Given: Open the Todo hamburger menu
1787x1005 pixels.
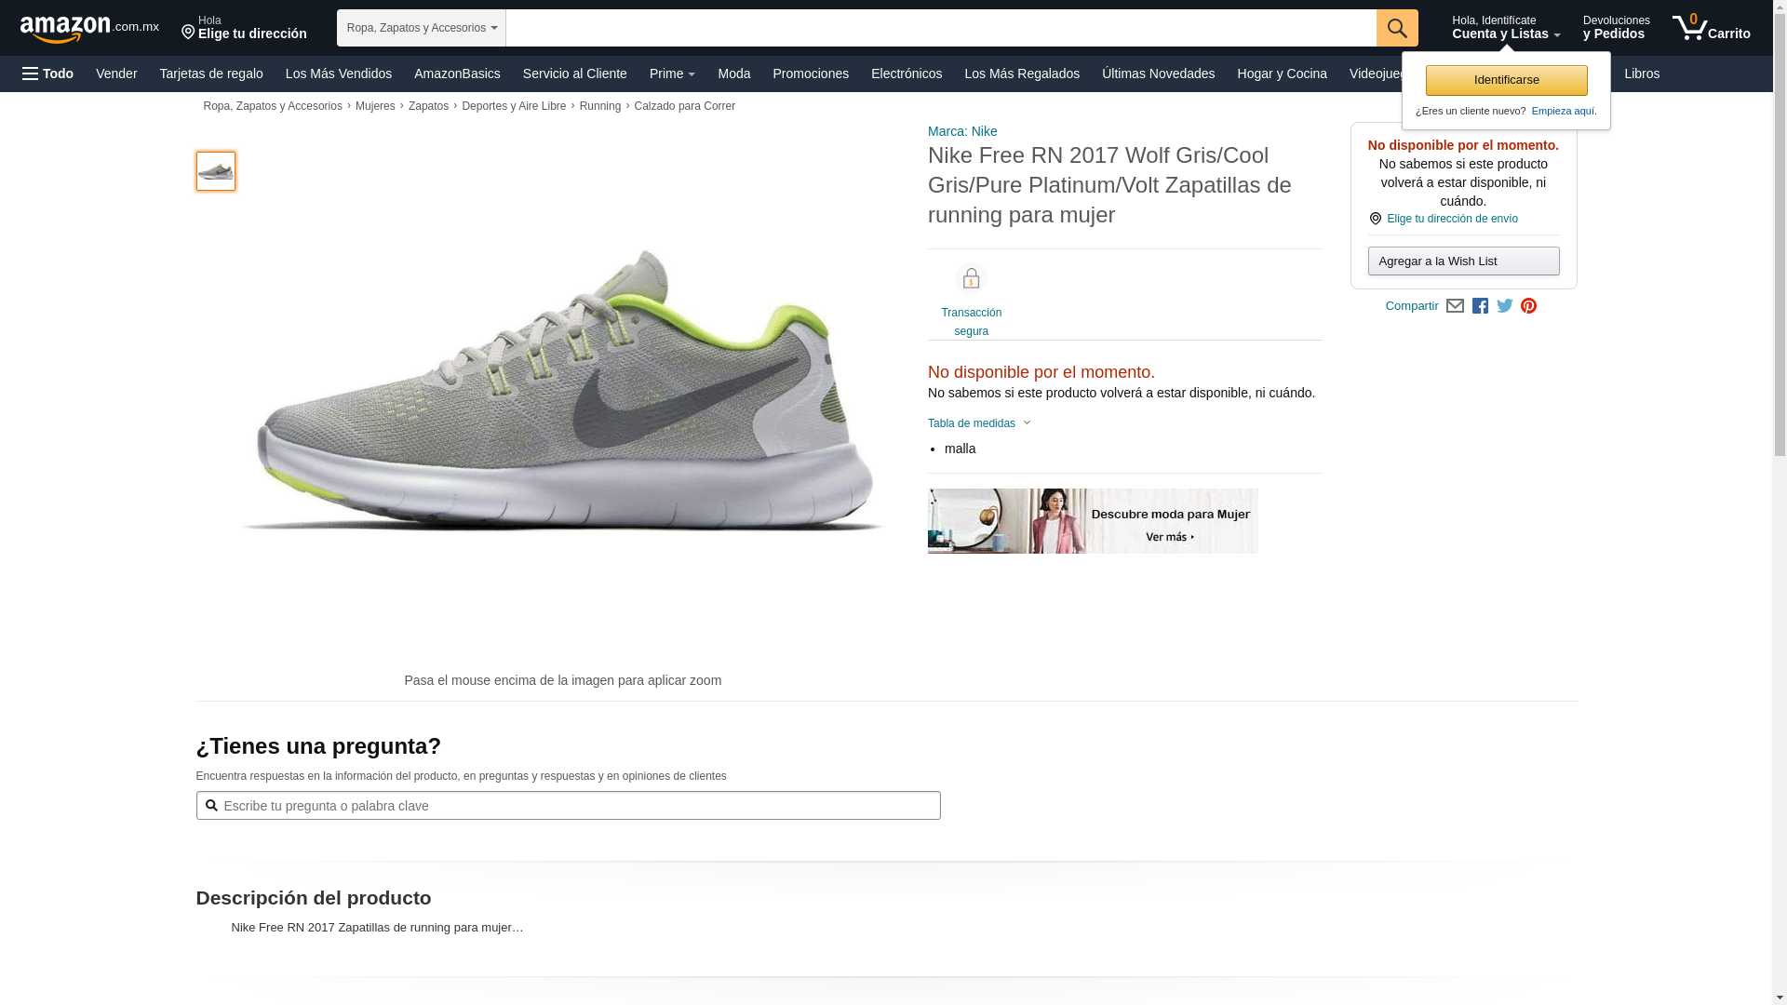Looking at the screenshot, I should coord(48,74).
